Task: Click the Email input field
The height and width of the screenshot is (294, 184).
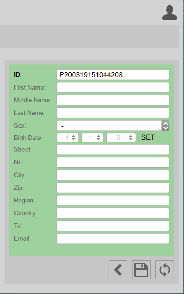Action: click(113, 239)
